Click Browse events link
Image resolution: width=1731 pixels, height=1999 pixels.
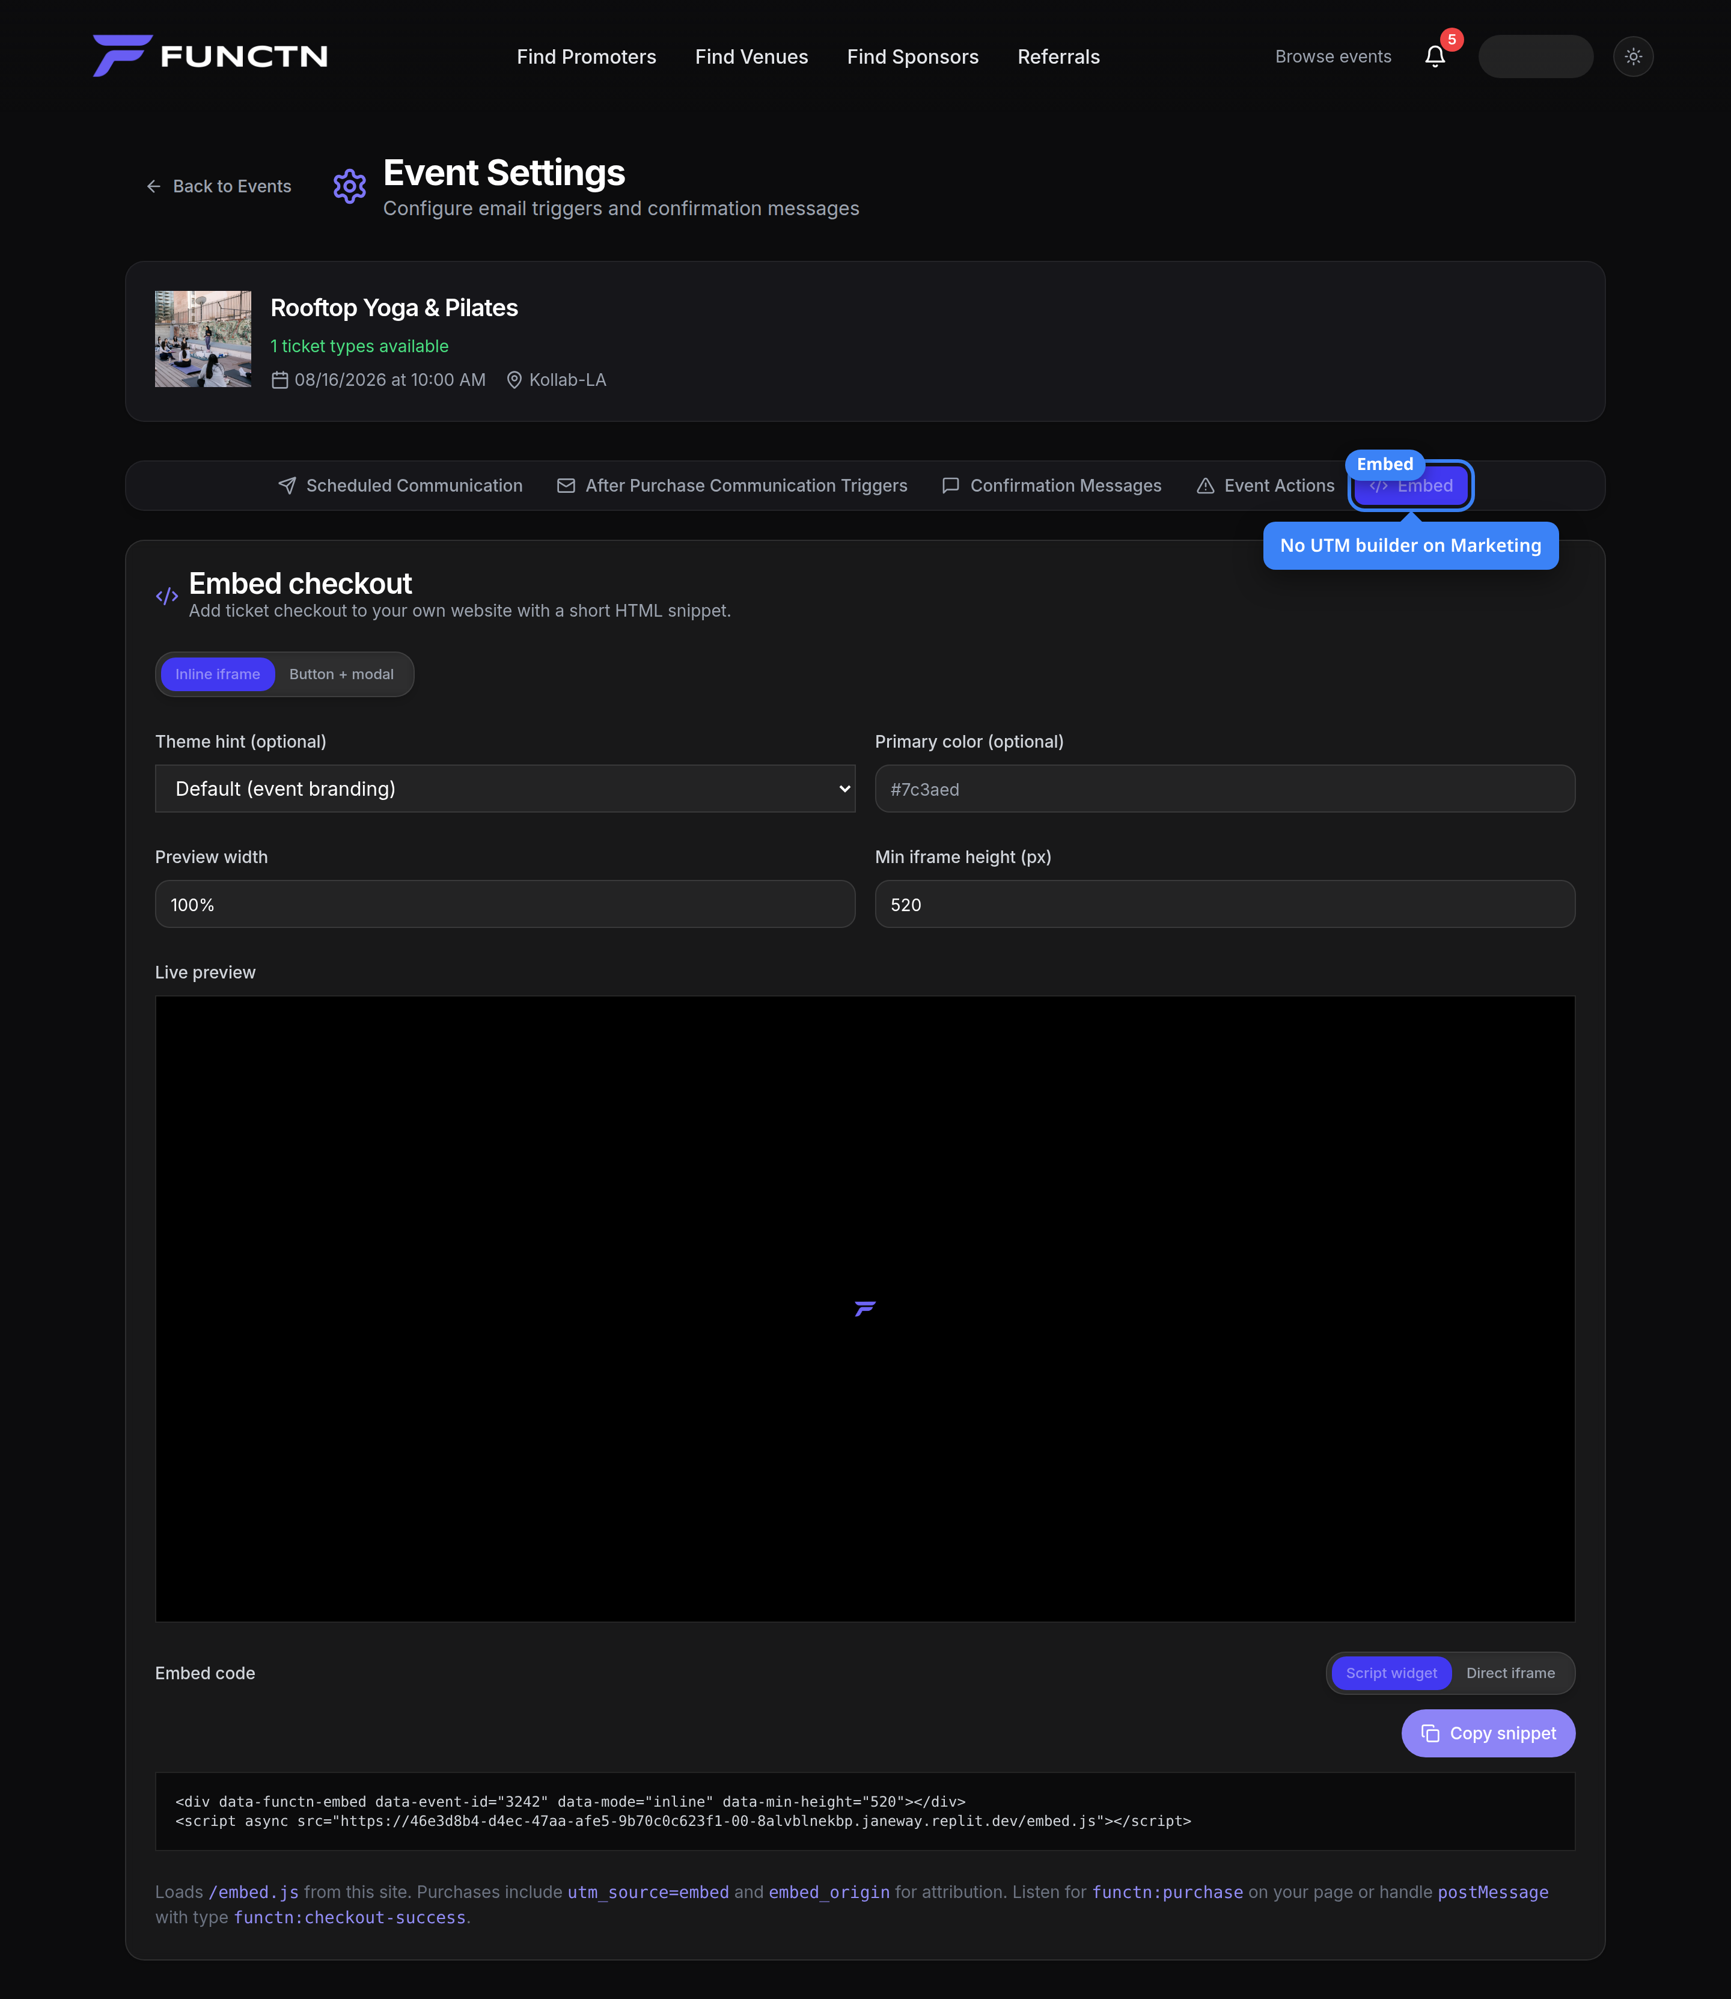coord(1333,57)
